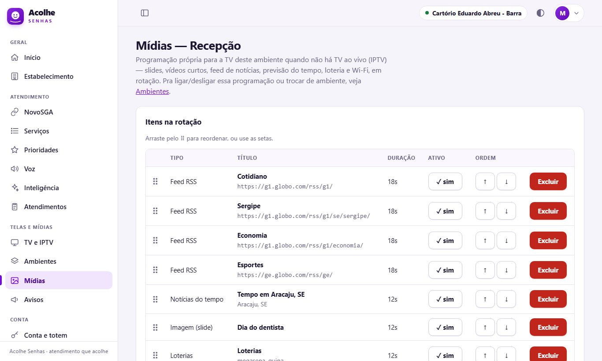
Task: Click the layers icon beside Ambientes
Action: click(15, 262)
